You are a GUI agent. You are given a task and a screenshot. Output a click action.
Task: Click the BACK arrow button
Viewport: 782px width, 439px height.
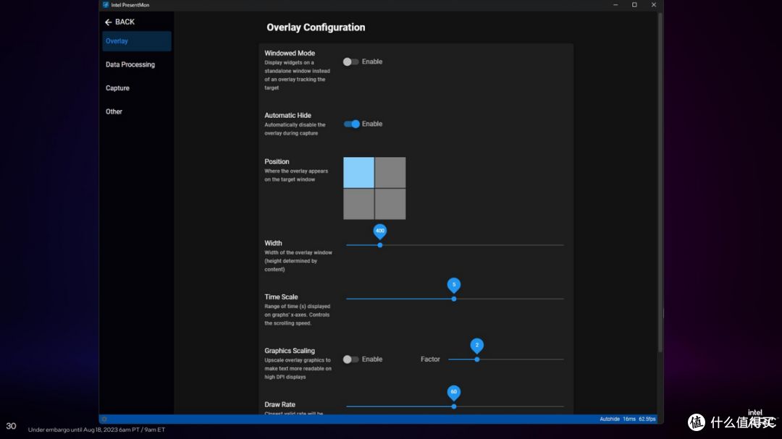[x=119, y=22]
